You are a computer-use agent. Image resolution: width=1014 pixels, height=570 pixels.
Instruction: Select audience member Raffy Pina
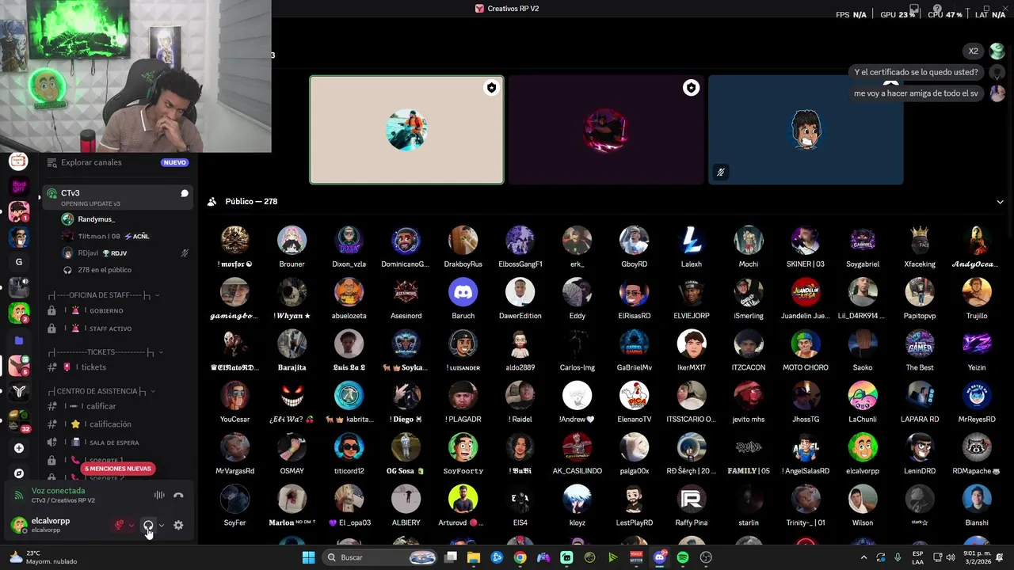coord(691,507)
